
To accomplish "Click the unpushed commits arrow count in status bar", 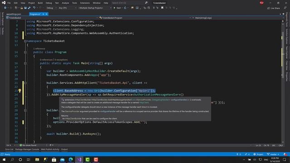I will click(x=239, y=154).
